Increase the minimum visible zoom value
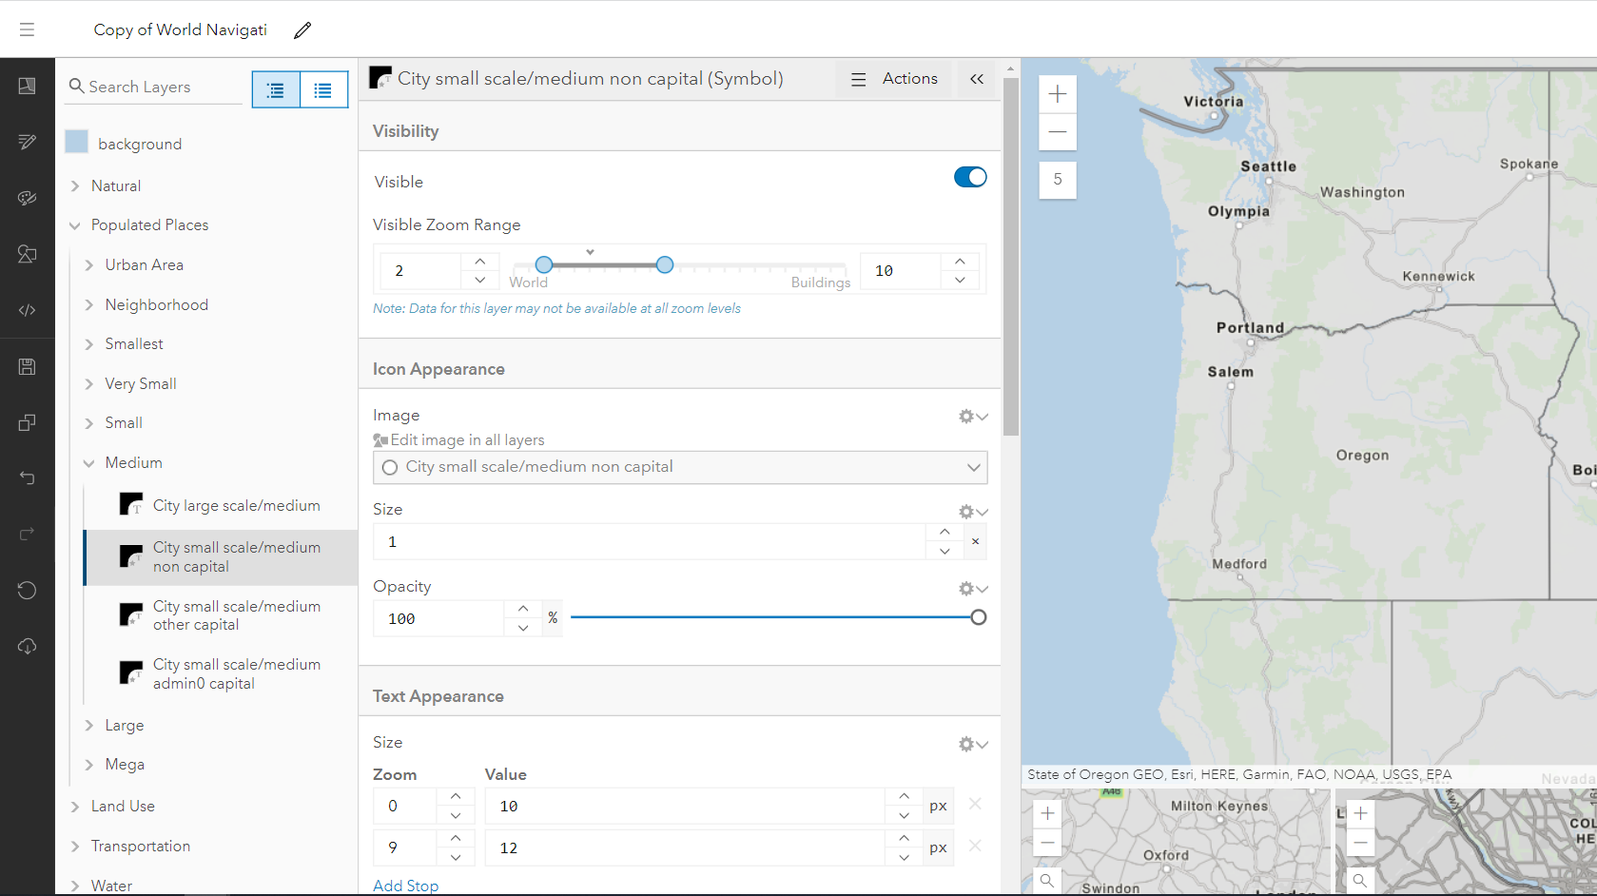Screen dimensions: 1597x896 pos(480,262)
